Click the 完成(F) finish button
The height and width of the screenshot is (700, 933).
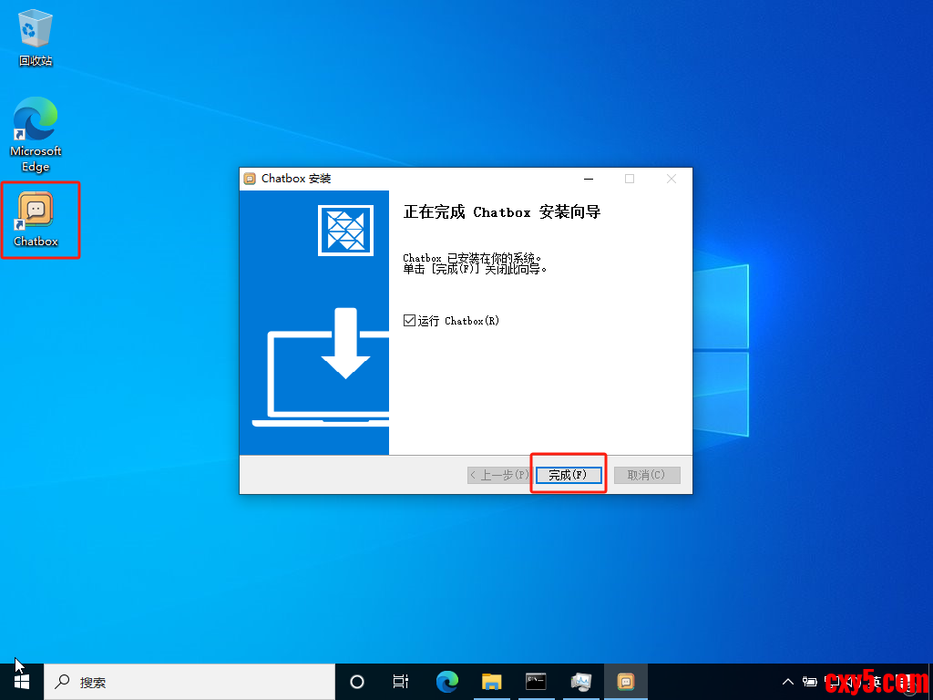pos(569,475)
